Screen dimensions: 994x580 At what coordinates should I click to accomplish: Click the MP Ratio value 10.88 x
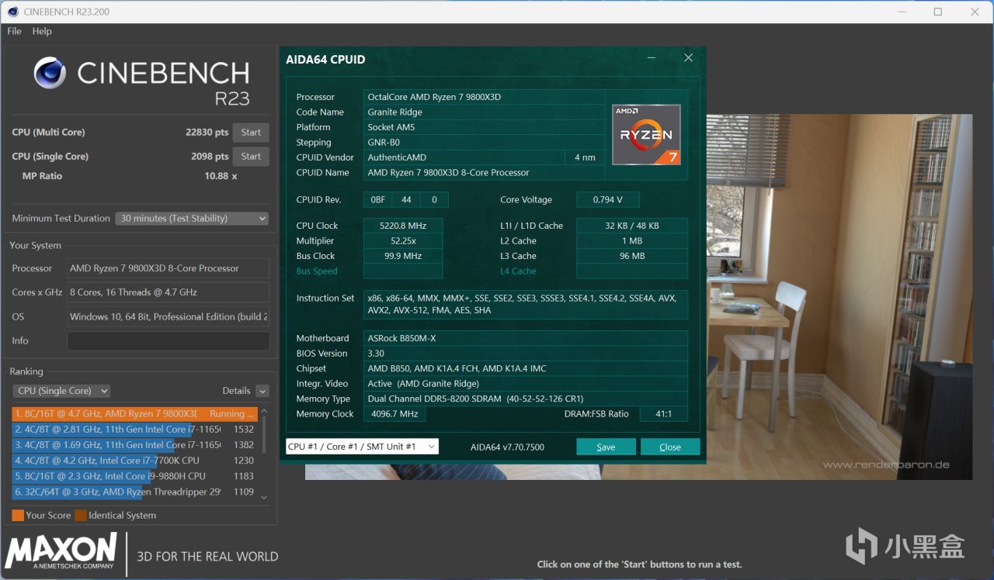coord(221,176)
